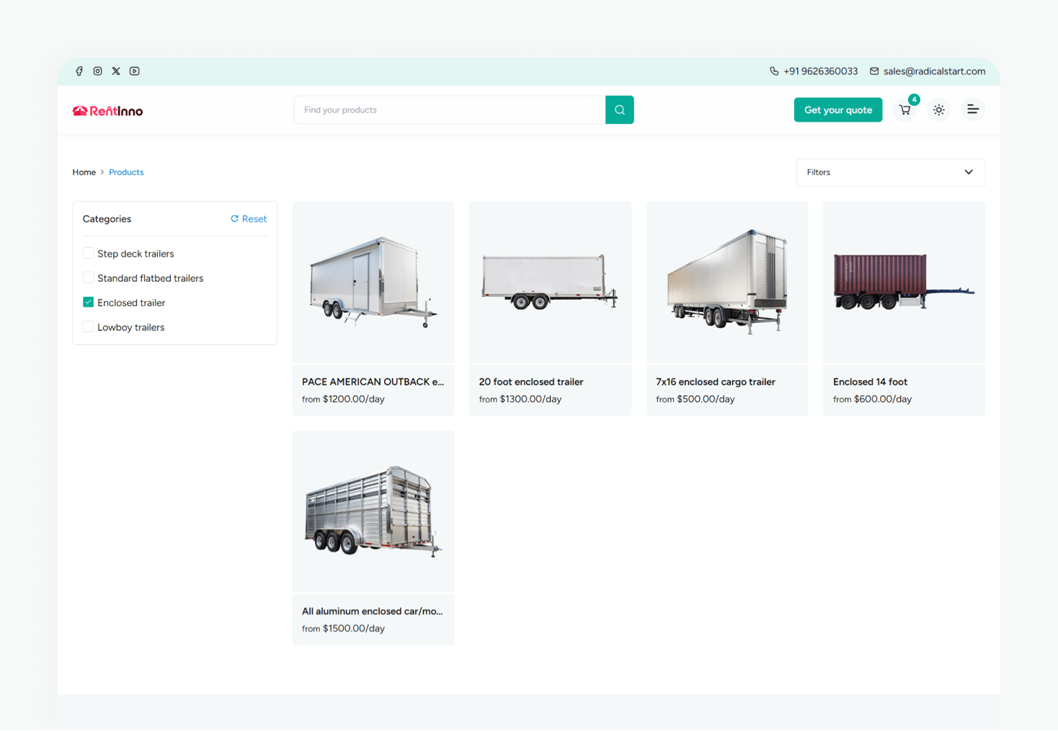
Task: Click the phone icon beside +91 9626360033
Action: (x=774, y=71)
